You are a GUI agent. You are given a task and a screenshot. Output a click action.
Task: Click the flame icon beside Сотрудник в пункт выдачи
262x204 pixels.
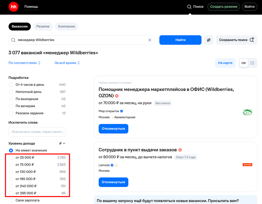[180, 150]
